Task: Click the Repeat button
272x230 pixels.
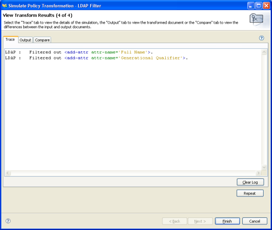Action: 250,193
